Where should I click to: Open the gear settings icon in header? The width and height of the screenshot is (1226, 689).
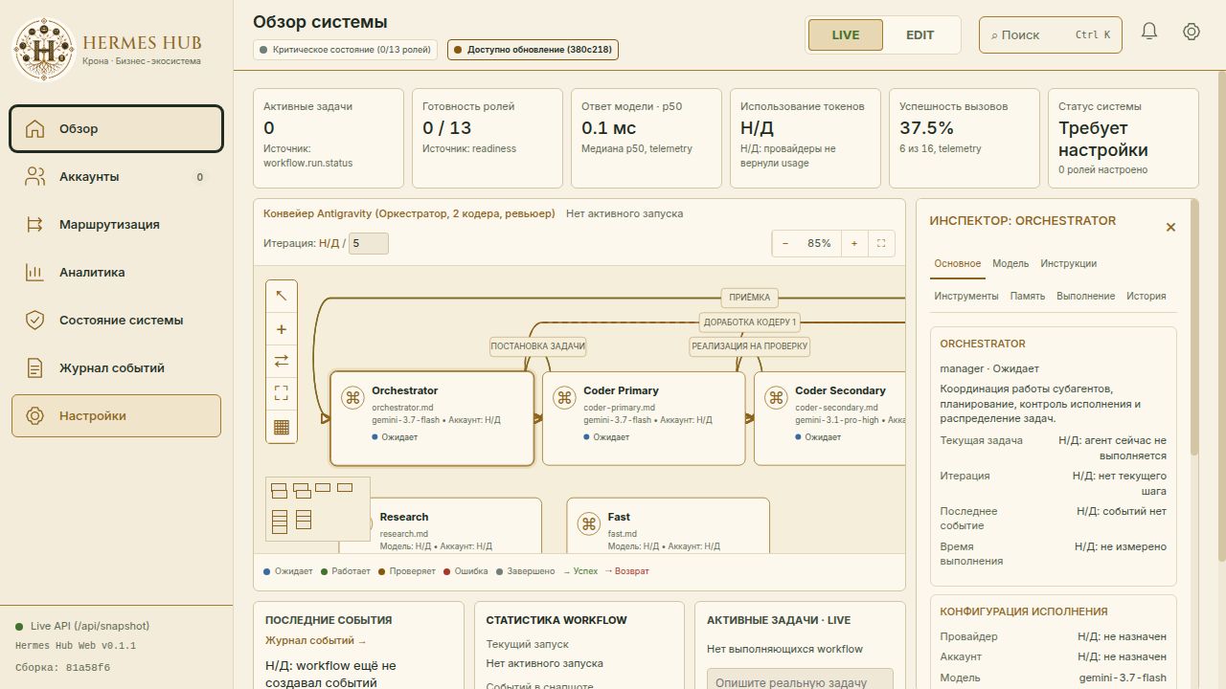tap(1192, 32)
